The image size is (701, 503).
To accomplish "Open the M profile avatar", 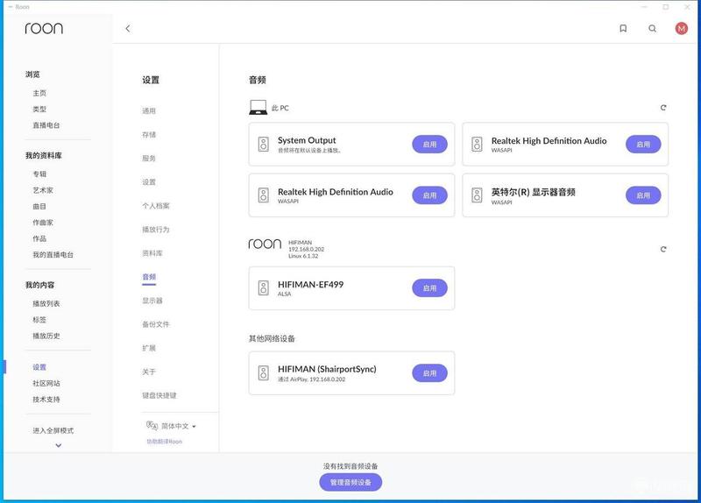I will pyautogui.click(x=682, y=29).
